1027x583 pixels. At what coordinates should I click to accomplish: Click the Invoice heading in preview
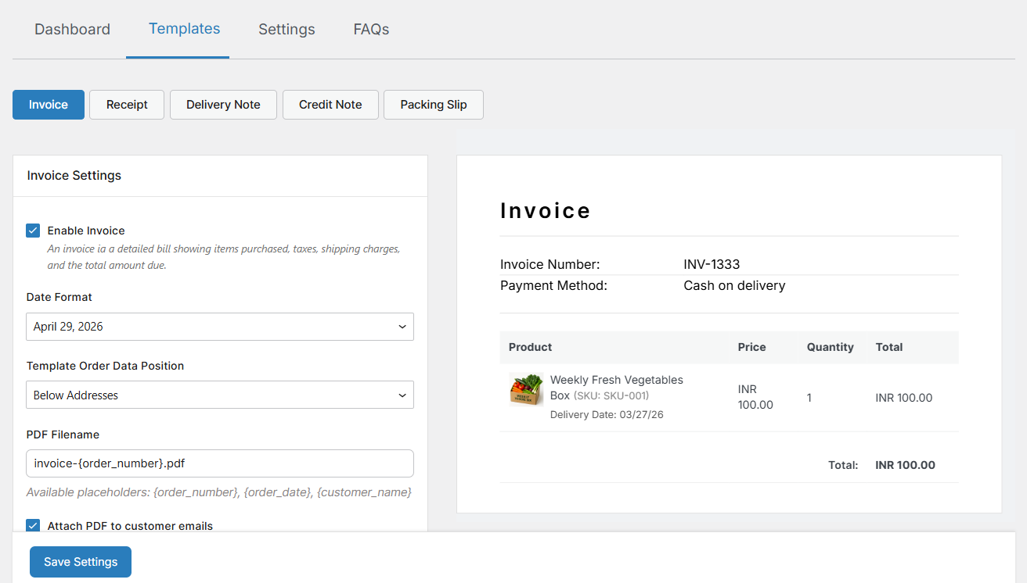546,211
